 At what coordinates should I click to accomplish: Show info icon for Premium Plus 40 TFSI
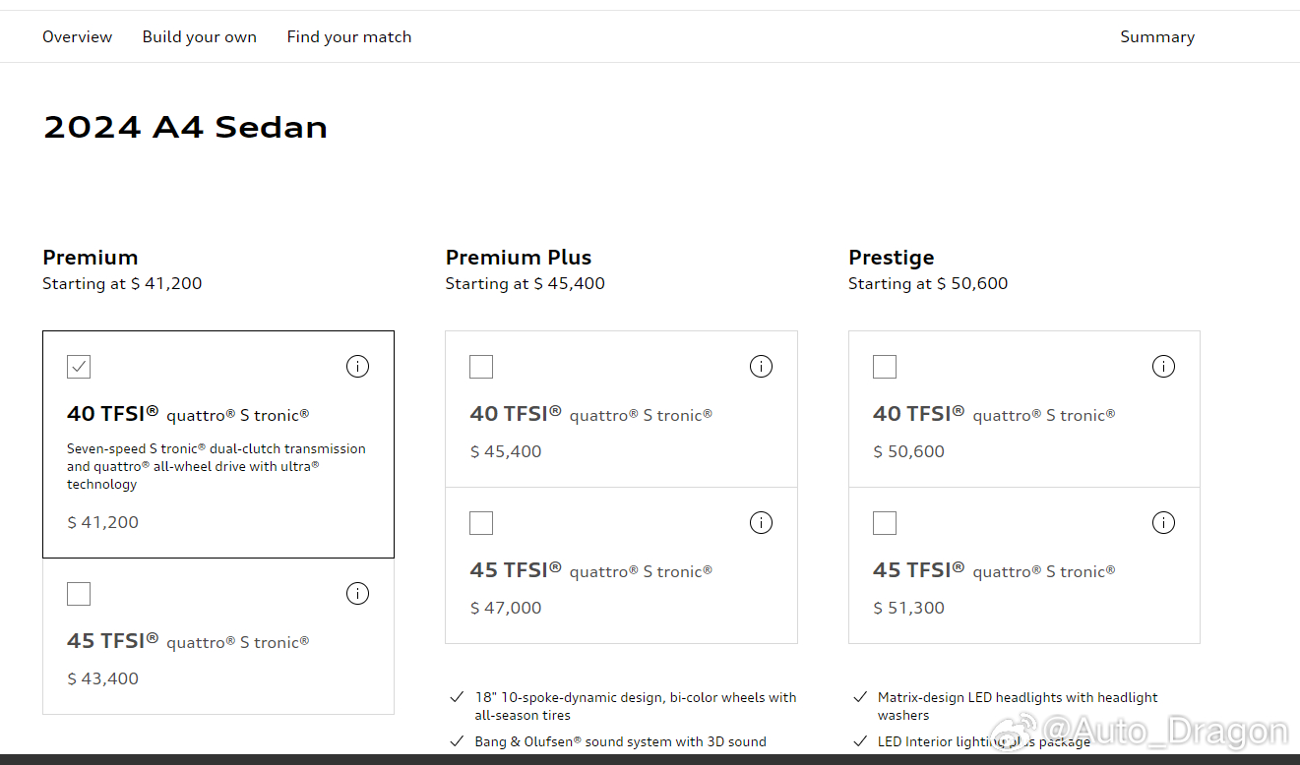pos(761,367)
